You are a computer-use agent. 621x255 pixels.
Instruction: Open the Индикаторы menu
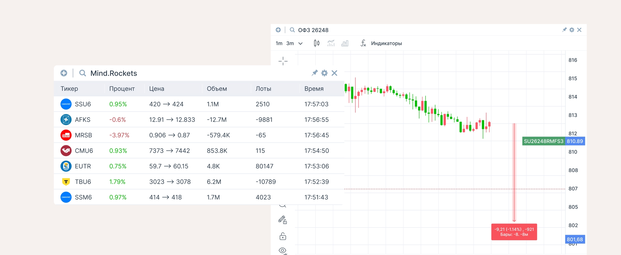click(x=386, y=43)
